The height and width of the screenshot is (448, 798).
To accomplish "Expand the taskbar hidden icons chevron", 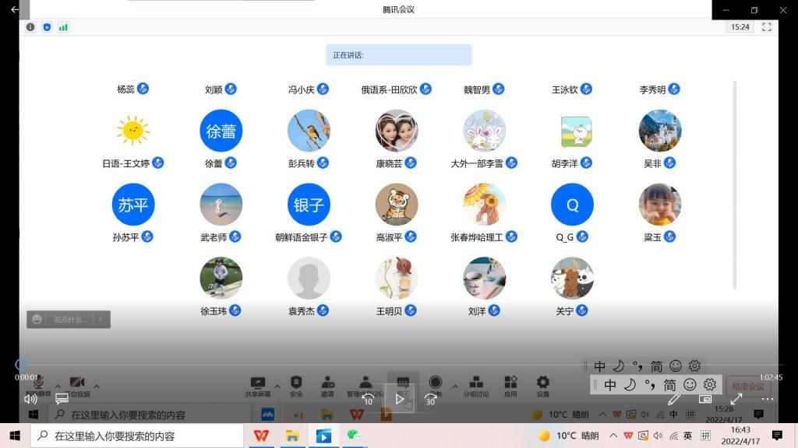I will 614,436.
